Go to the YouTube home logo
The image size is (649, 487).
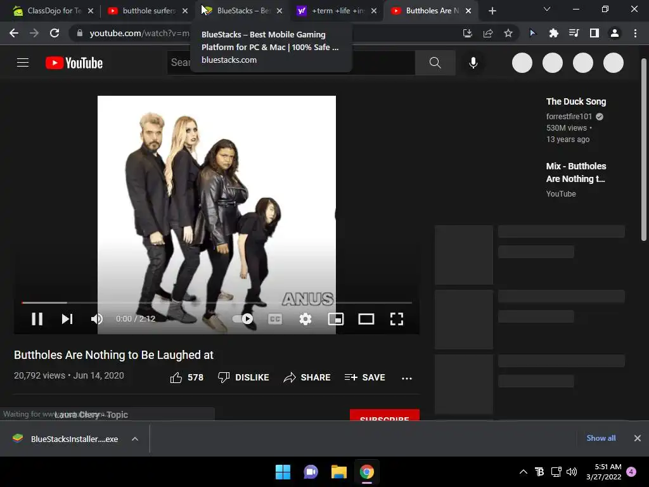(x=74, y=63)
